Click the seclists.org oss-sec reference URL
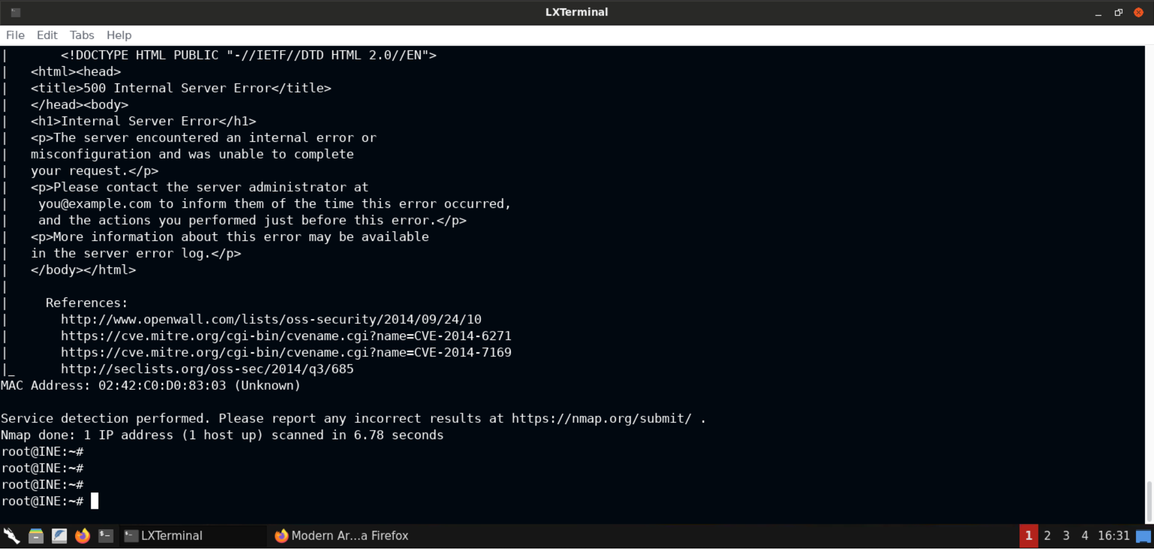Screen dimensions: 1154x549 click(207, 369)
